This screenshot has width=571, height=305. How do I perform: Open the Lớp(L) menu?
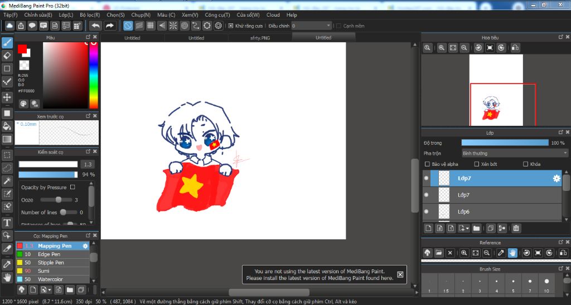(66, 15)
